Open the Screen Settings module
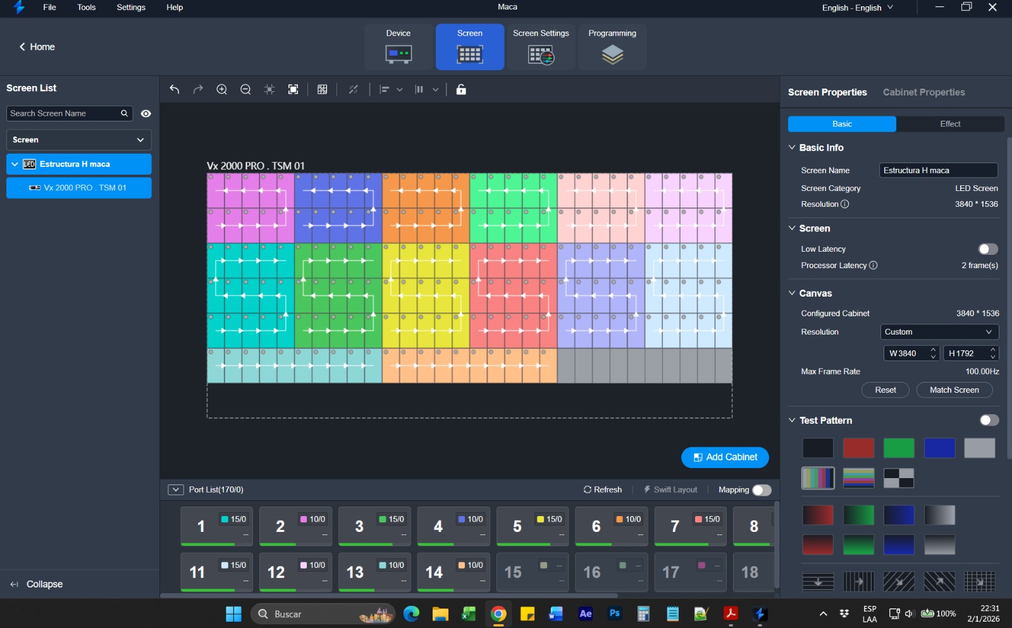Viewport: 1012px width, 628px height. click(x=541, y=47)
